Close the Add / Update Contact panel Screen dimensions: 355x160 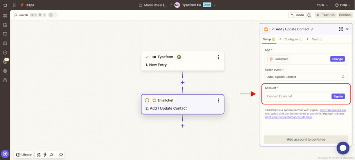coord(347,29)
